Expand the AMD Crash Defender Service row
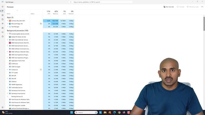 point(8,40)
